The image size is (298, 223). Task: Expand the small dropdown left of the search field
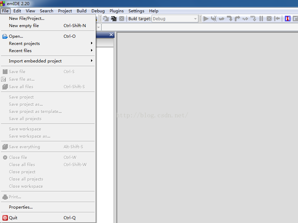pos(98,27)
